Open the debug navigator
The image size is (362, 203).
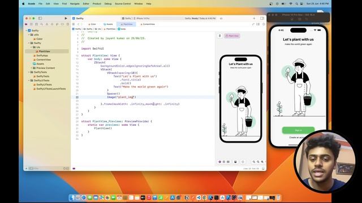(57, 24)
